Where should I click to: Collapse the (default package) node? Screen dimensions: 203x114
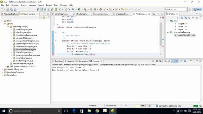coord(8,27)
